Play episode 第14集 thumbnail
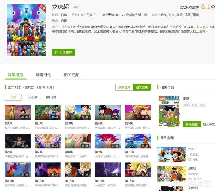 [108, 170]
